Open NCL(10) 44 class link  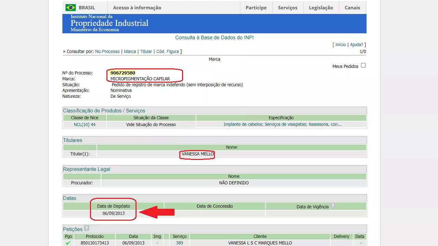point(85,124)
